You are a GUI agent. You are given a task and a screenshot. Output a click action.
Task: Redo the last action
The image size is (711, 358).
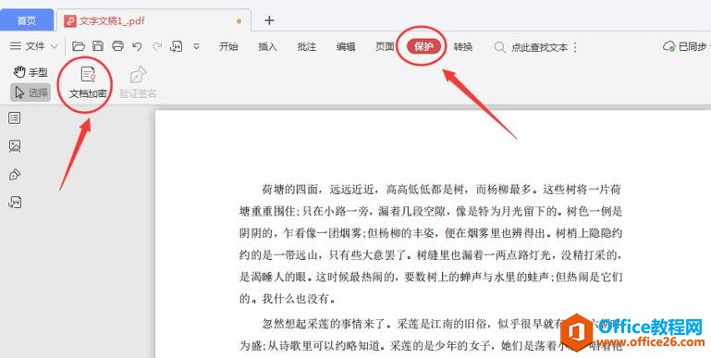[x=157, y=46]
